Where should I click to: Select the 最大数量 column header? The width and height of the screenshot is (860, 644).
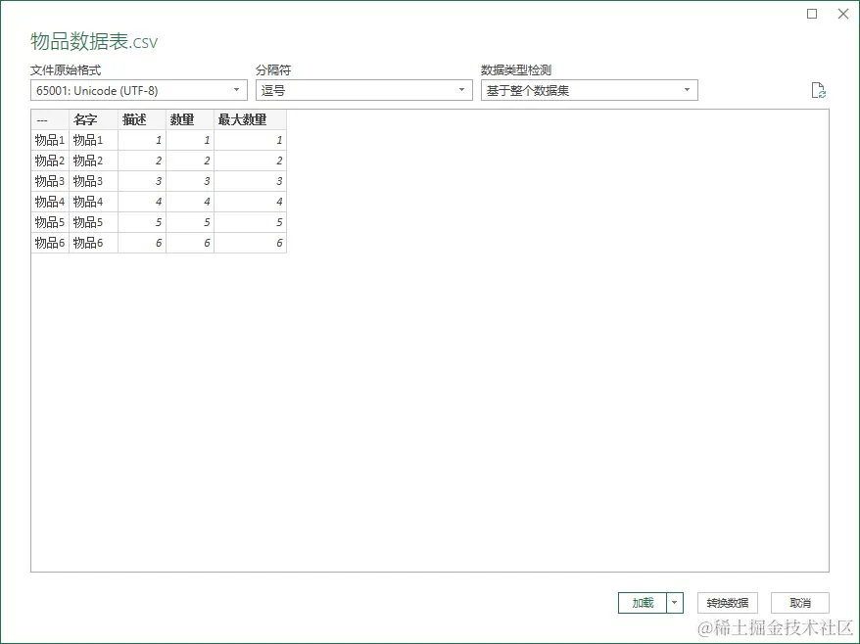click(244, 119)
